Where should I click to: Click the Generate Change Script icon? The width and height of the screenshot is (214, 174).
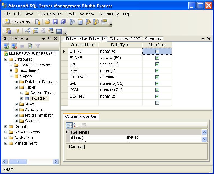[x=8, y=31]
